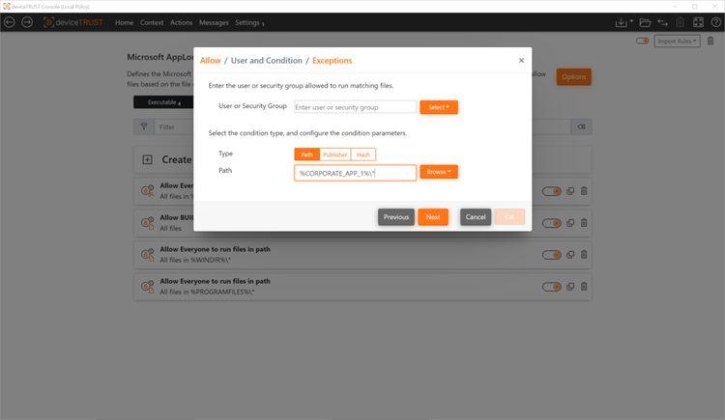Focus the user or security group field
The height and width of the screenshot is (420, 725).
click(x=355, y=107)
